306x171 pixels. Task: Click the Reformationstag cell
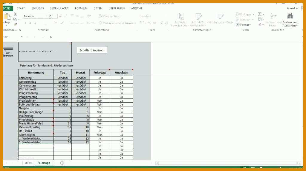[36, 127]
